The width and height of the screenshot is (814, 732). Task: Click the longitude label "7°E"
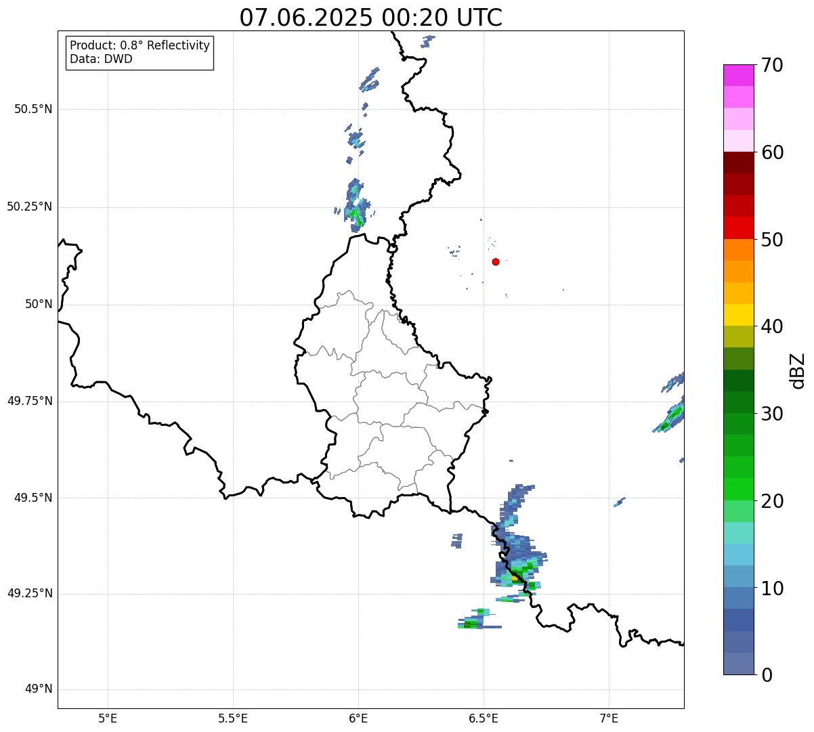pos(609,718)
